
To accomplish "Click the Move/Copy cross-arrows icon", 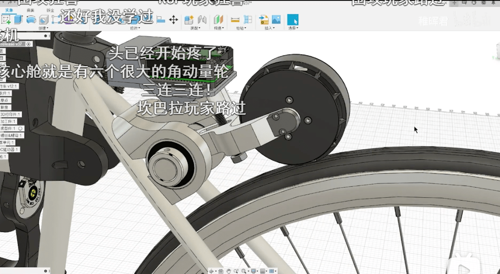I will pyautogui.click(x=174, y=19).
